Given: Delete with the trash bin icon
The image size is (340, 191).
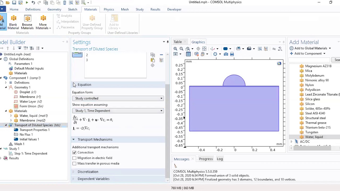Looking at the screenshot, I should click(x=65, y=3).
